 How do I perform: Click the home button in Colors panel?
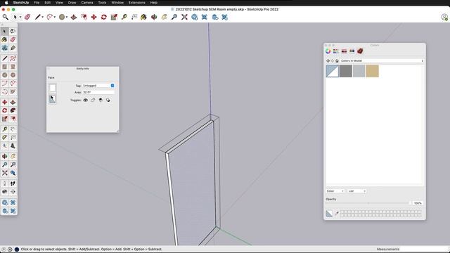(337, 61)
